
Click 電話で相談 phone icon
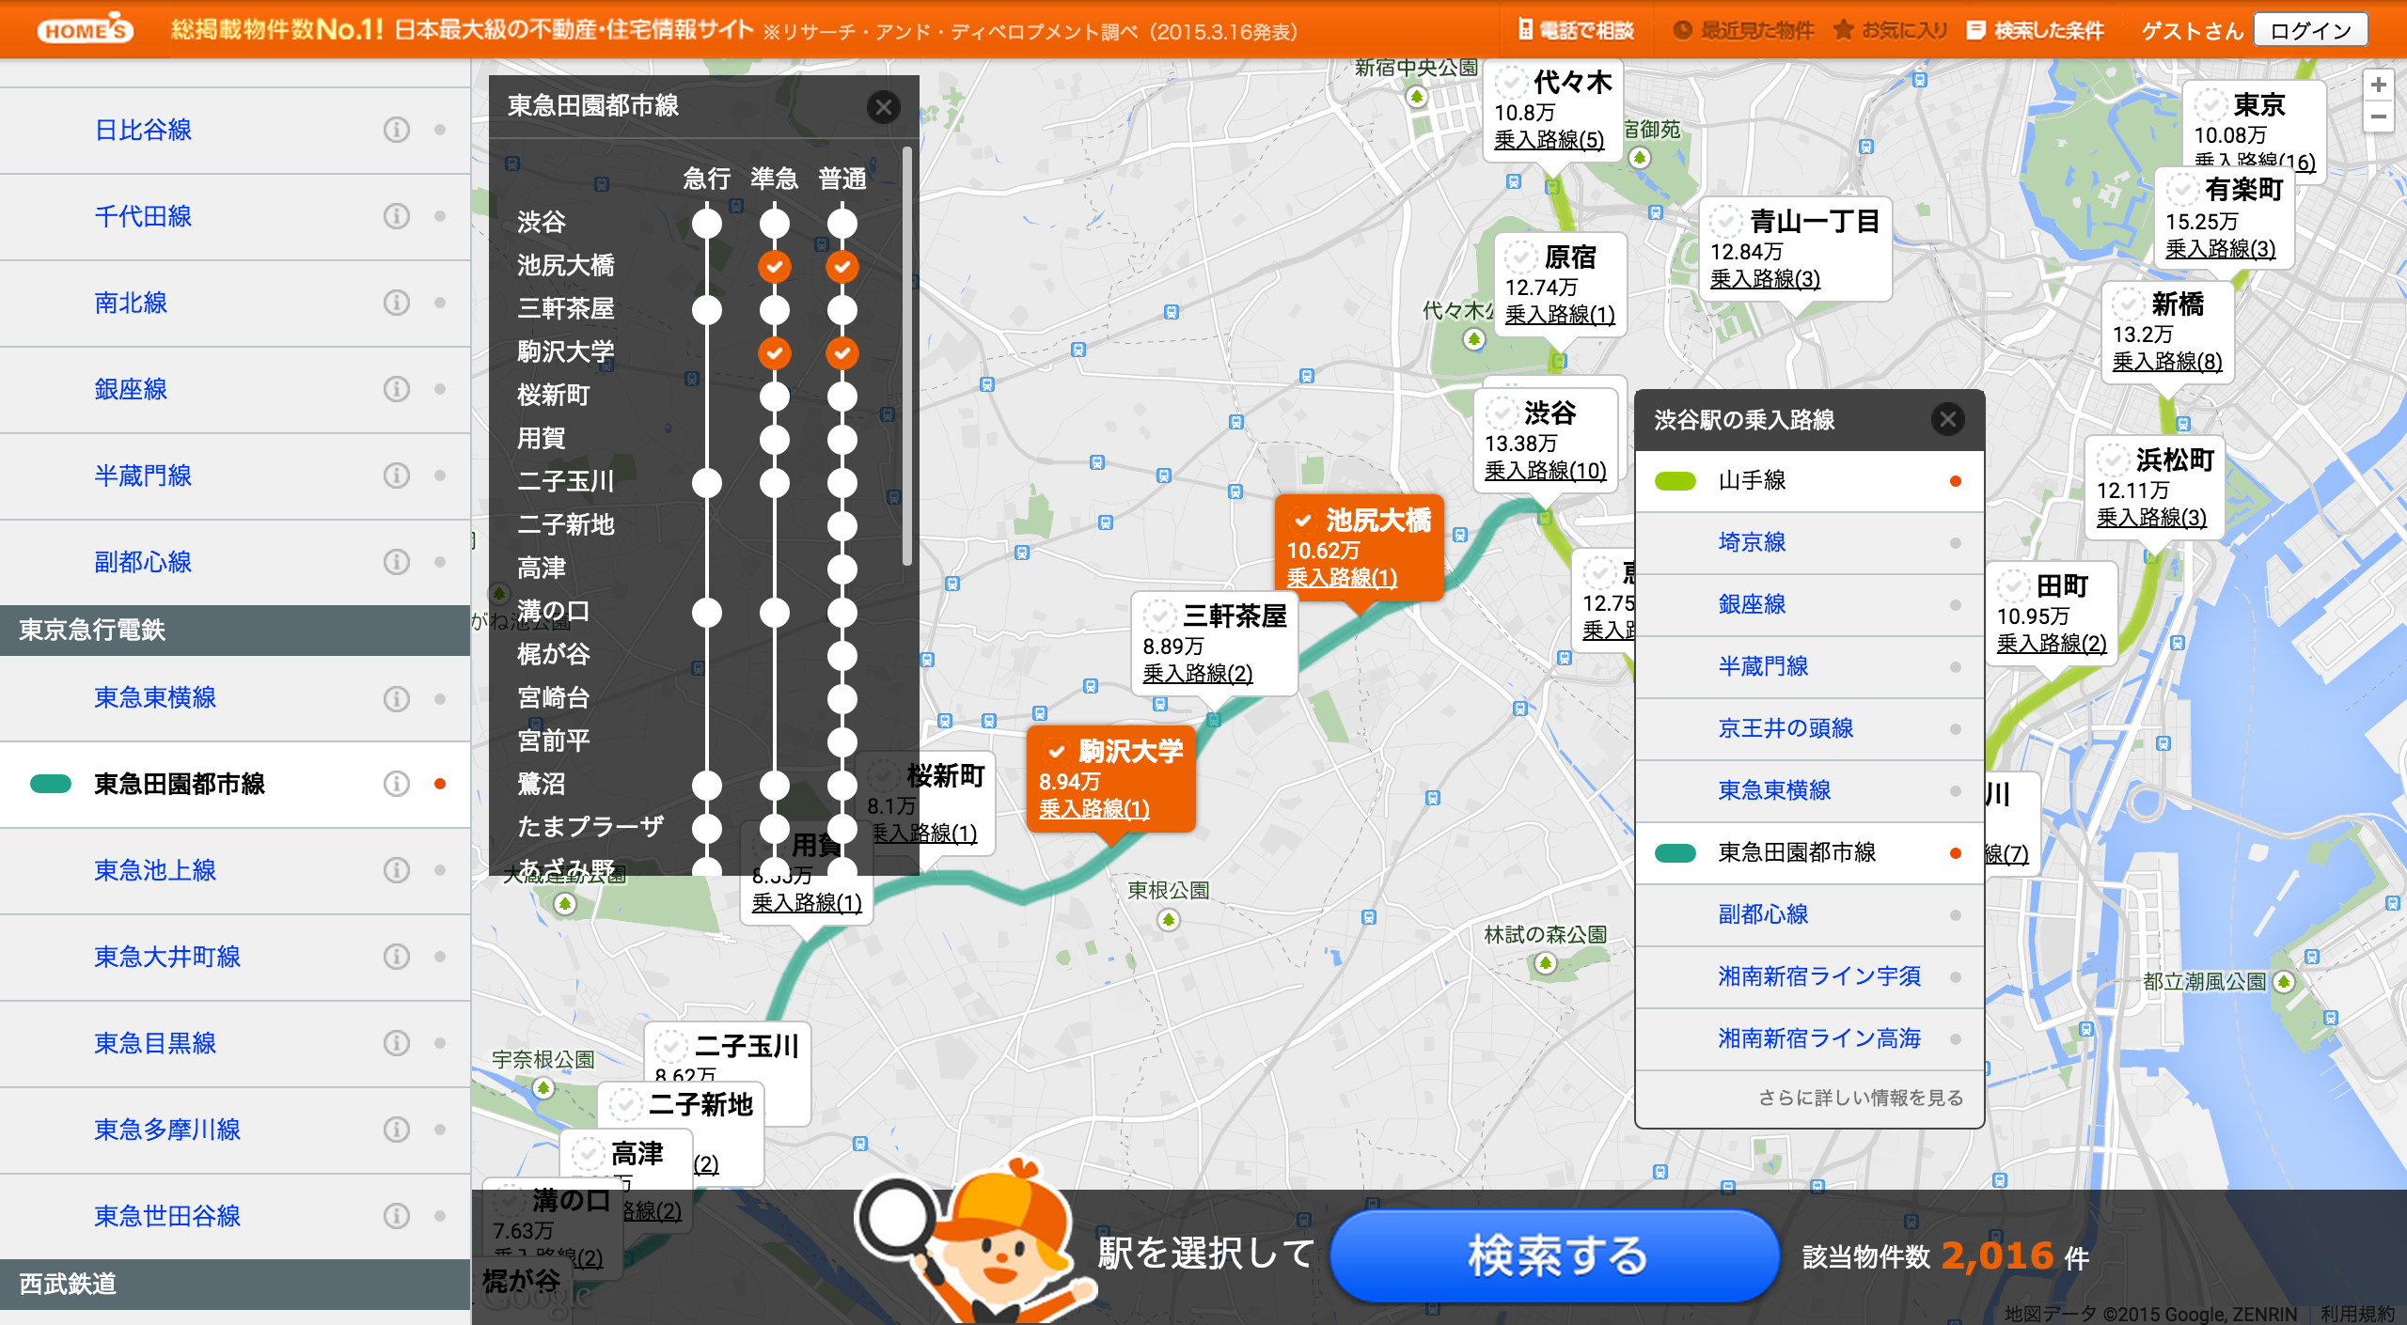tap(1525, 30)
